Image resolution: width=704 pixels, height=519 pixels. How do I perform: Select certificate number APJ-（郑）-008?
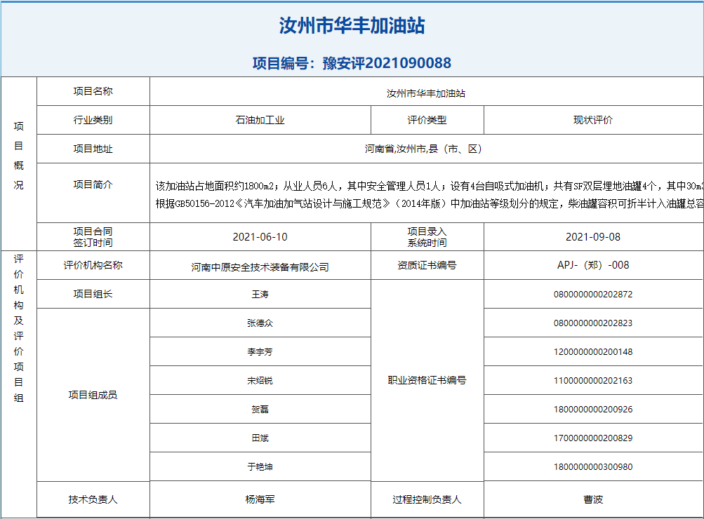pos(592,265)
